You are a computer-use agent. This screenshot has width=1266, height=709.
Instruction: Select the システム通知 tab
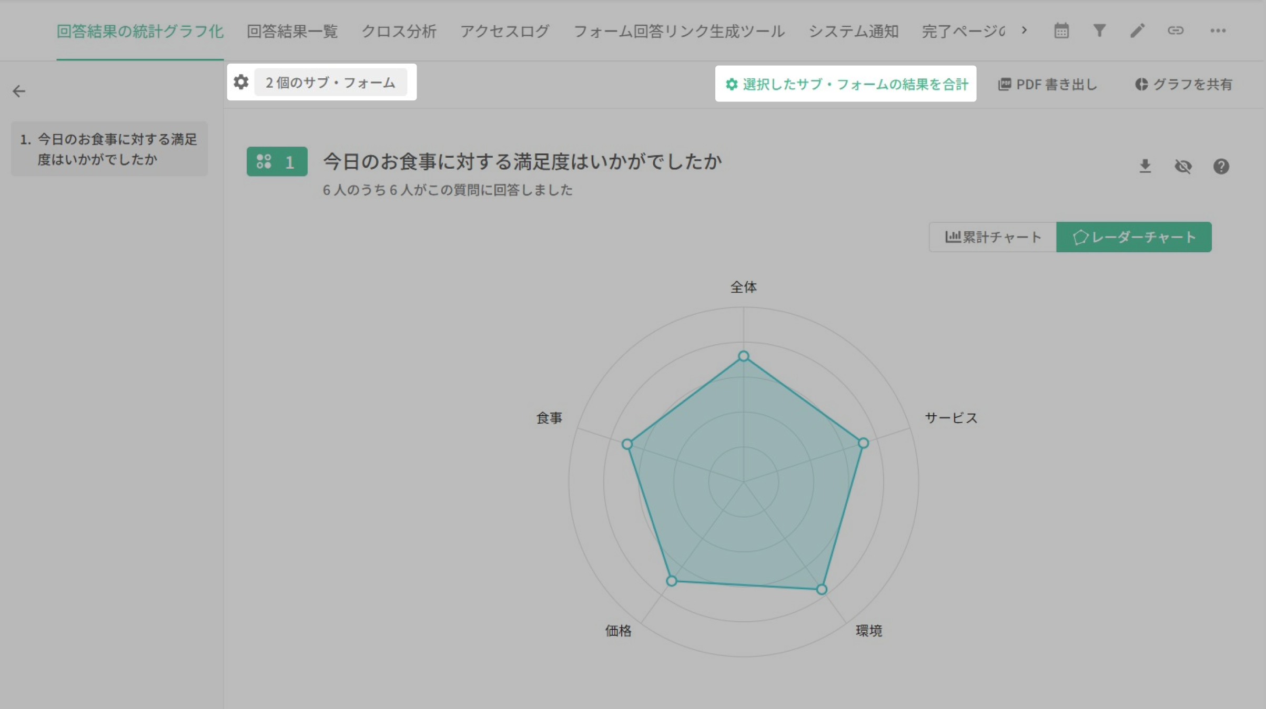click(853, 31)
